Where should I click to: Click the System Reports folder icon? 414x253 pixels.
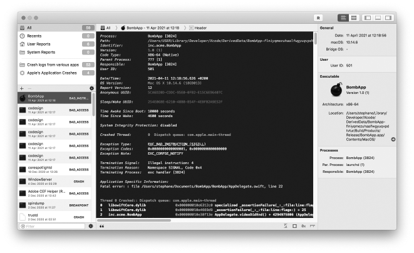[23, 52]
